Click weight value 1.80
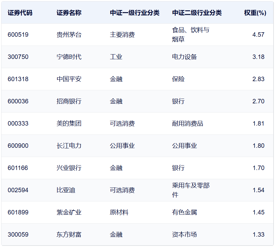 tap(258, 146)
